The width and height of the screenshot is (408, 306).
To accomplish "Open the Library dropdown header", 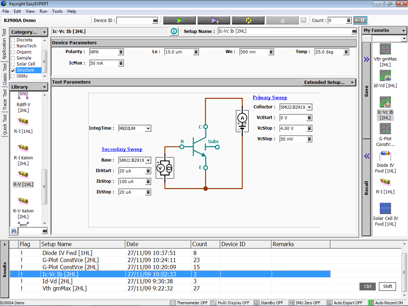I will 29,87.
